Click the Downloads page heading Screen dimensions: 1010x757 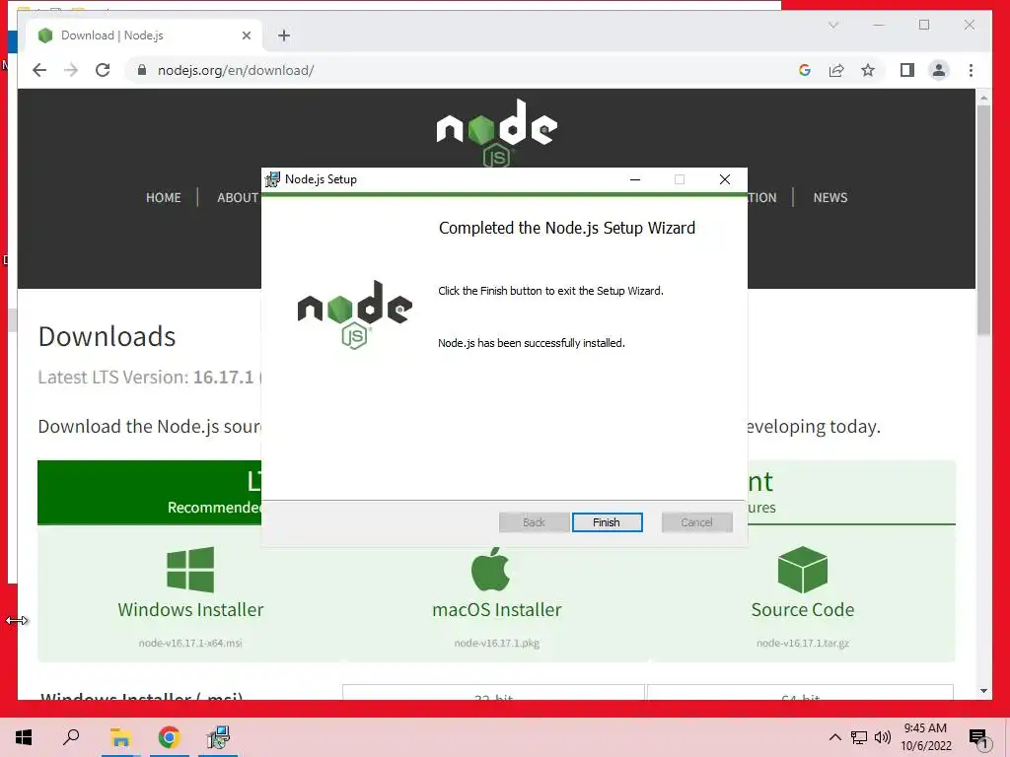[x=107, y=337]
